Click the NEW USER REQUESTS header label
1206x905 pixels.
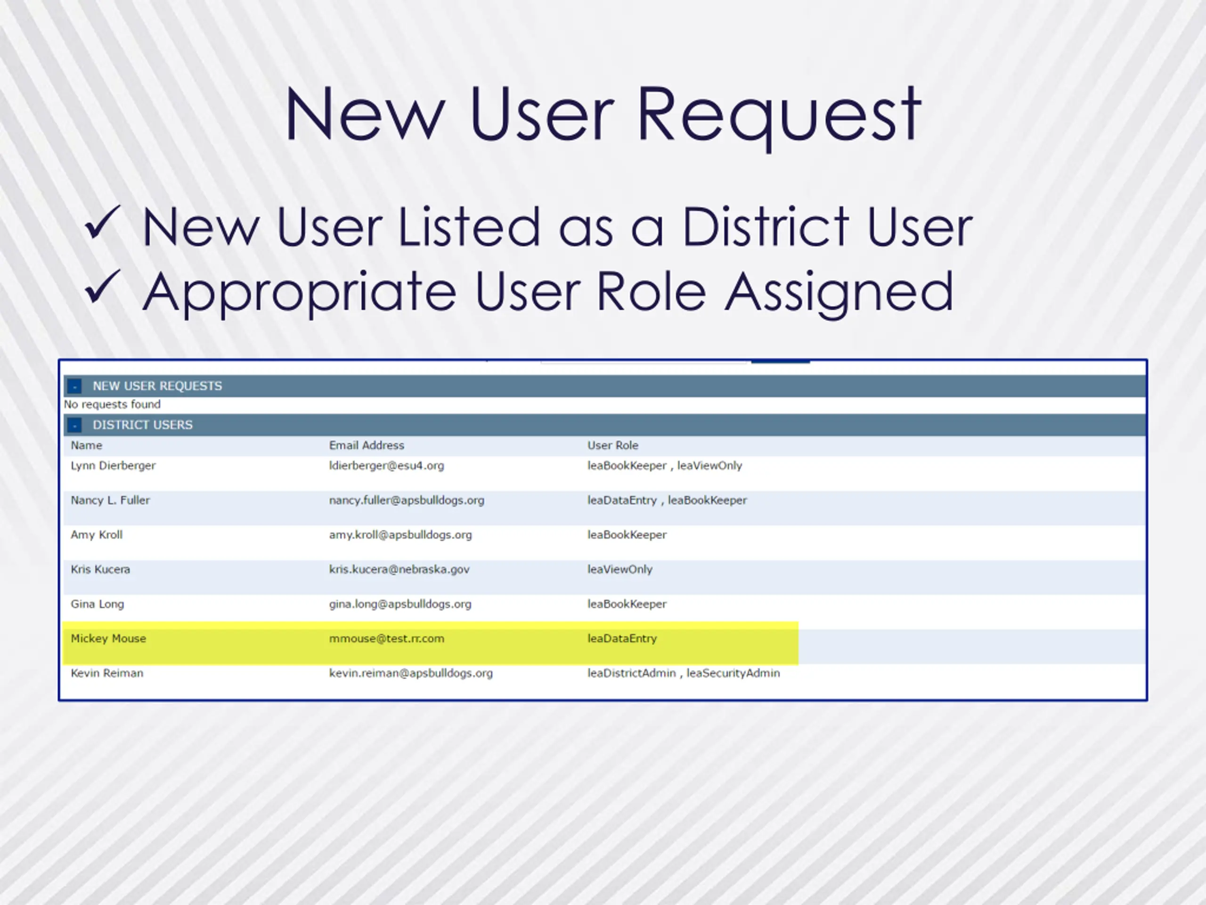[157, 386]
